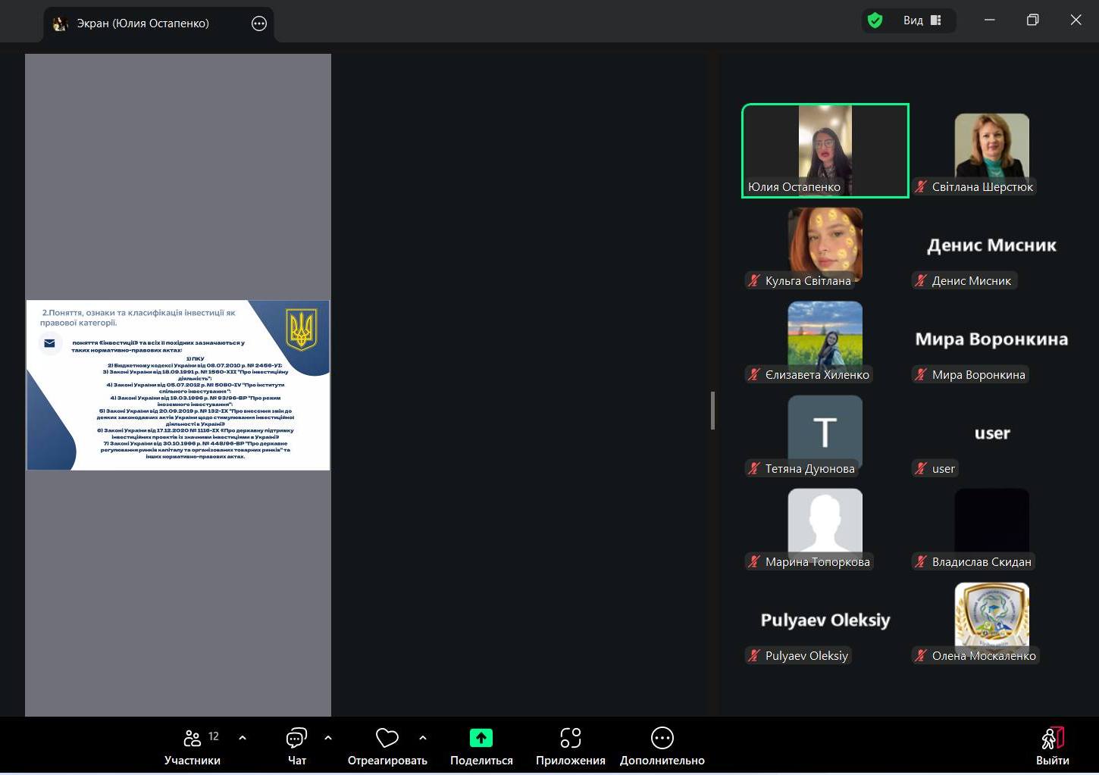Open the More options ellipsis in toolbar
This screenshot has height=775, width=1099.
tap(662, 738)
